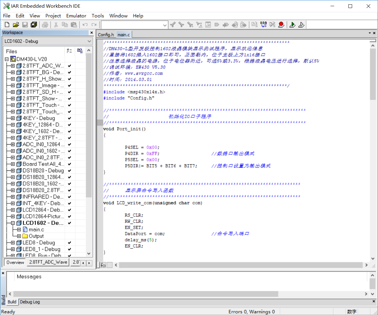Click the editor horizontal scrollbar thumb
This screenshot has width=378, height=315.
tap(241, 265)
